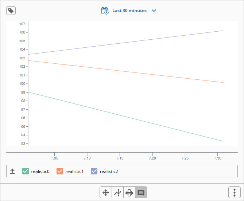The image size is (244, 201).
Task: Select the trend cursor line tool
Action: 118,193
